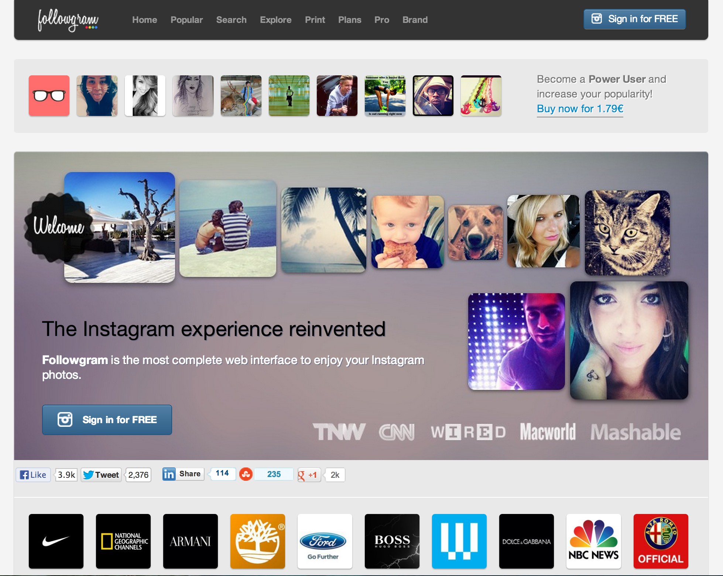This screenshot has width=723, height=576.
Task: Open the Dolce & Gabbana tile
Action: click(x=527, y=541)
